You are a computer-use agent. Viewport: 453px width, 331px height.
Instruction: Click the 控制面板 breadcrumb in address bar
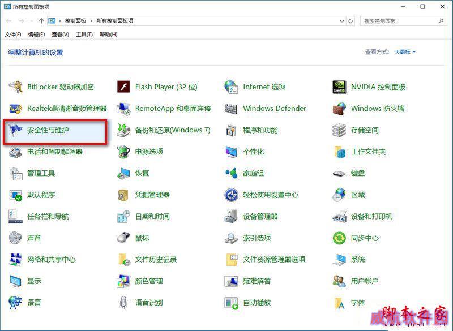click(75, 21)
